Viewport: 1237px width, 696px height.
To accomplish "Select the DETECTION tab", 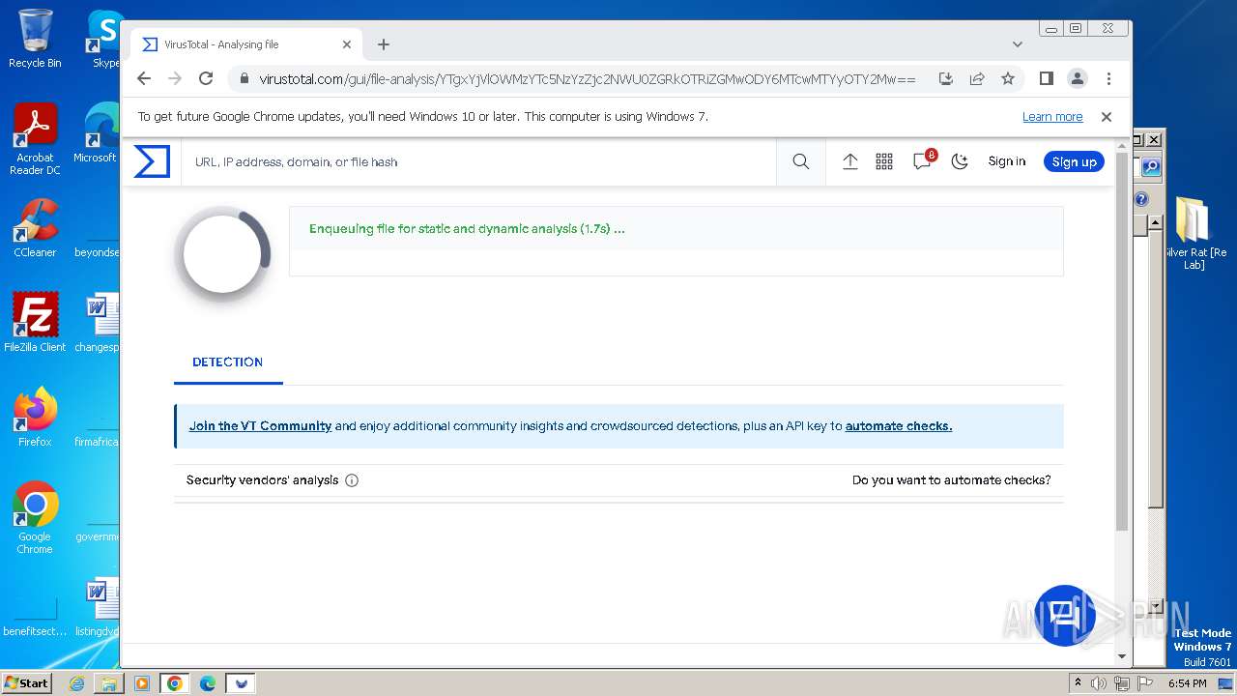I will coord(228,362).
